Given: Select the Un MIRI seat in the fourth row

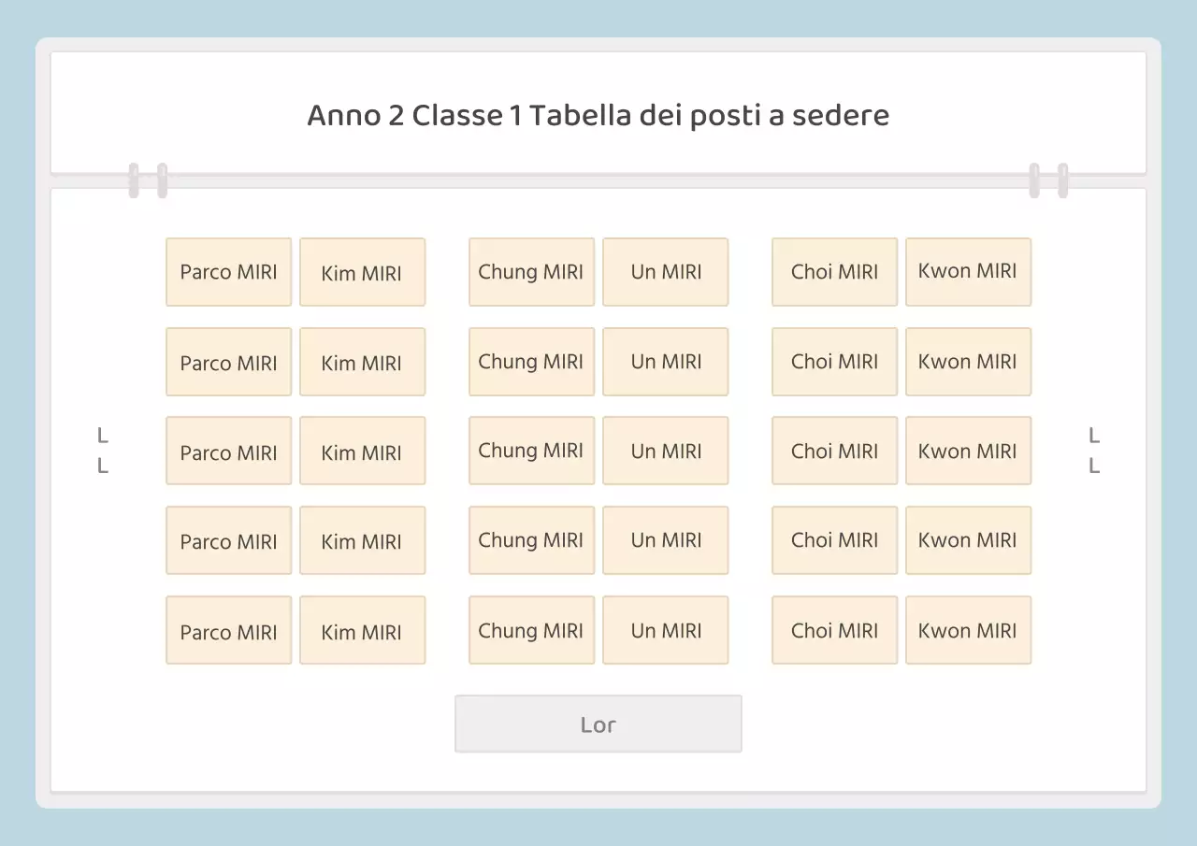Looking at the screenshot, I should coord(665,540).
